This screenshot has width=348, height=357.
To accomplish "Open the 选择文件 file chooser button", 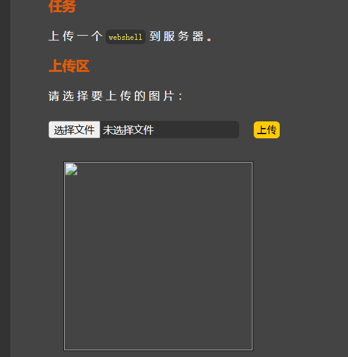I will point(74,130).
